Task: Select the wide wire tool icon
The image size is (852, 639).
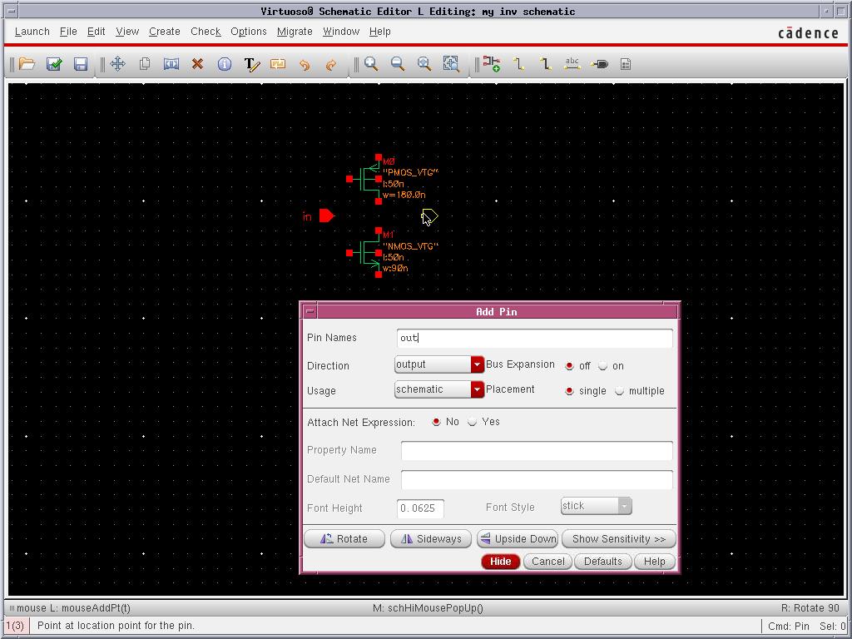Action: [x=546, y=64]
